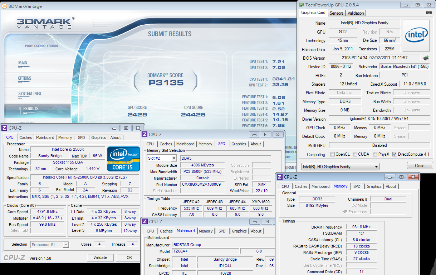
Task: Click the Multiplier x 48.0 value
Action: (47, 218)
